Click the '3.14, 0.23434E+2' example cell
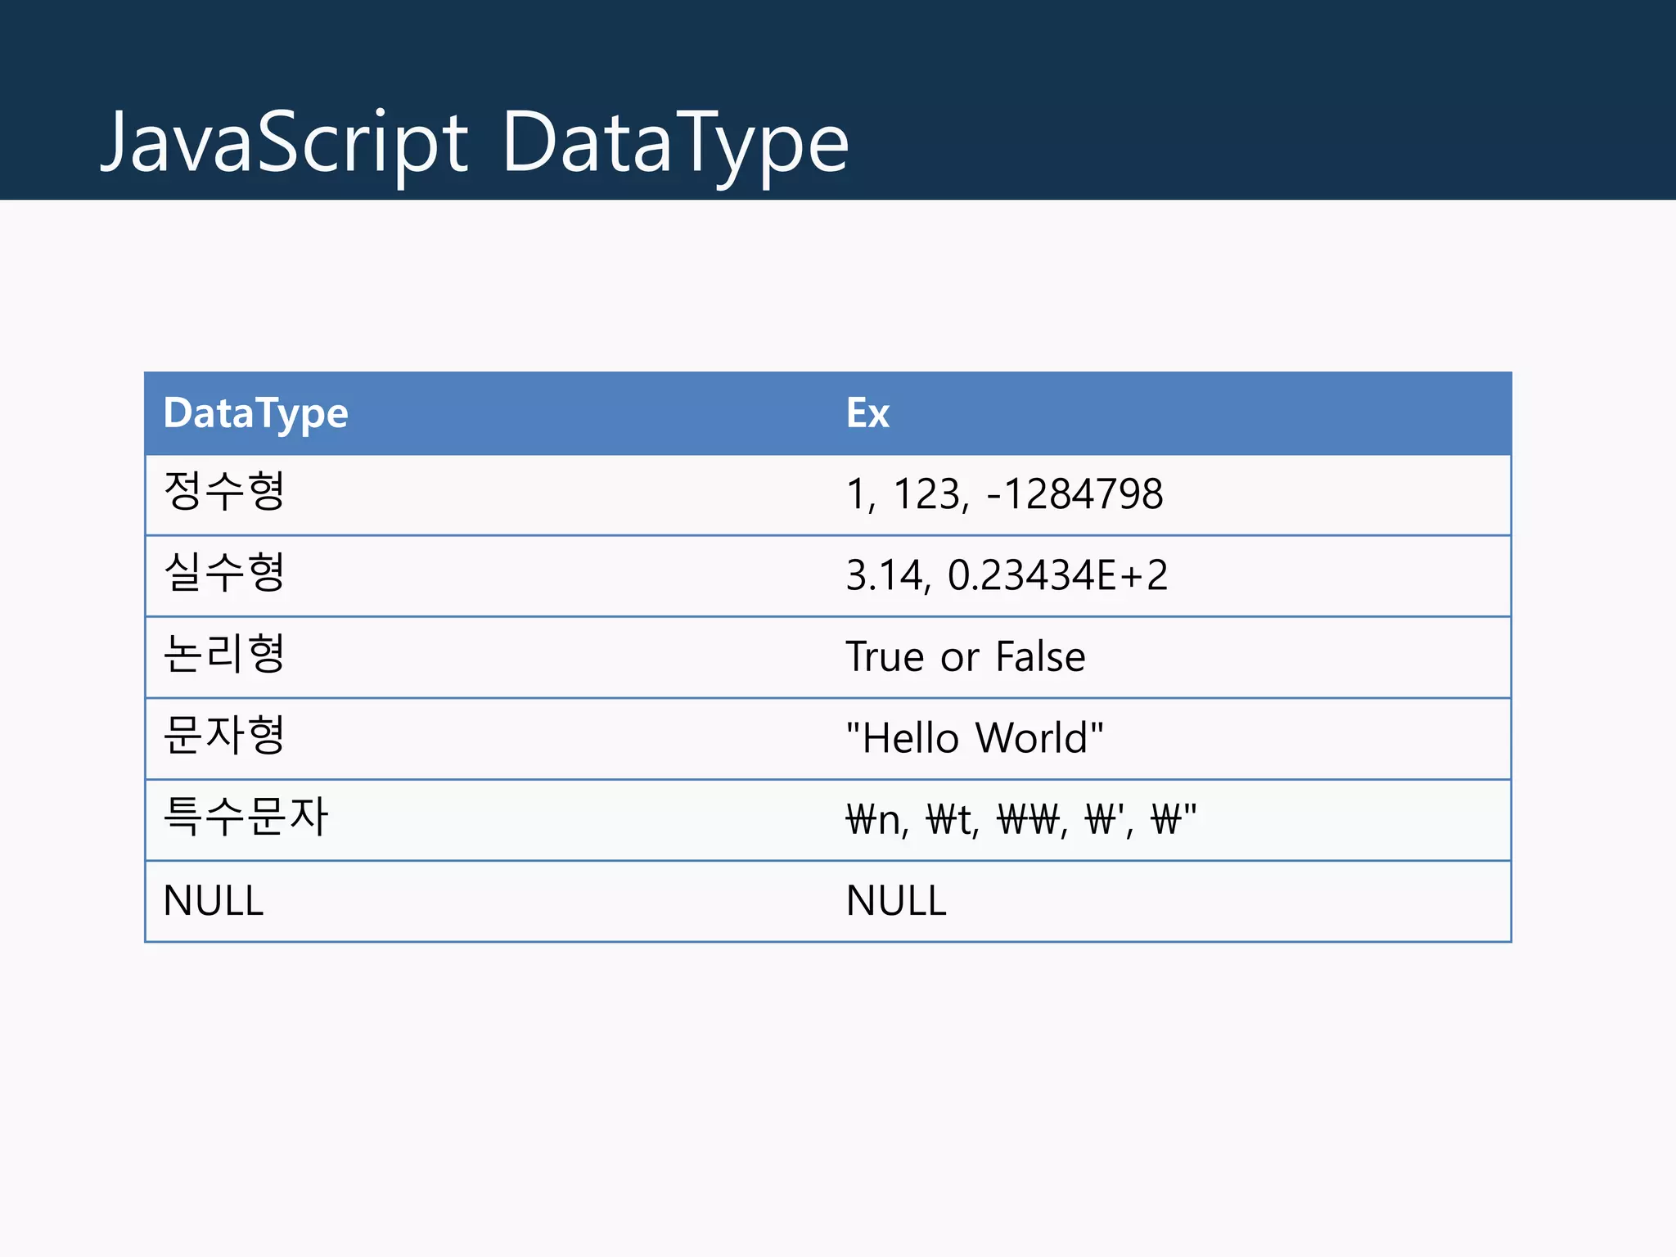 (x=1169, y=576)
